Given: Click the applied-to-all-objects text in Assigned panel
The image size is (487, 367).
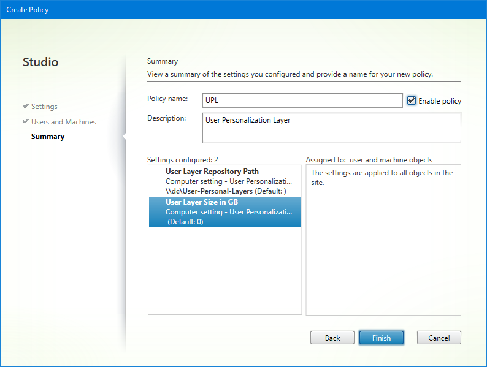Looking at the screenshot, I should [382, 178].
